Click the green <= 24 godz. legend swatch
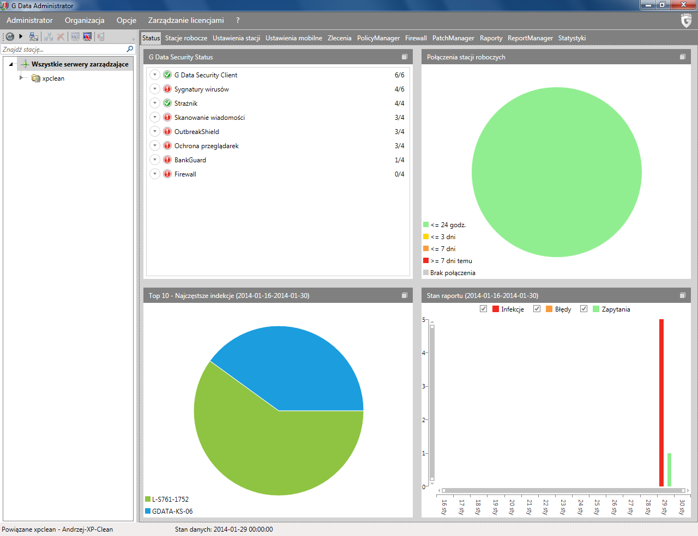 click(426, 224)
